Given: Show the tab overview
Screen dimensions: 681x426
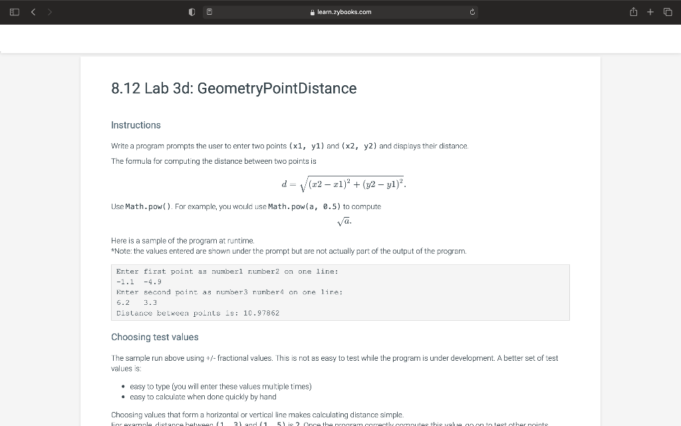Looking at the screenshot, I should click(x=667, y=11).
